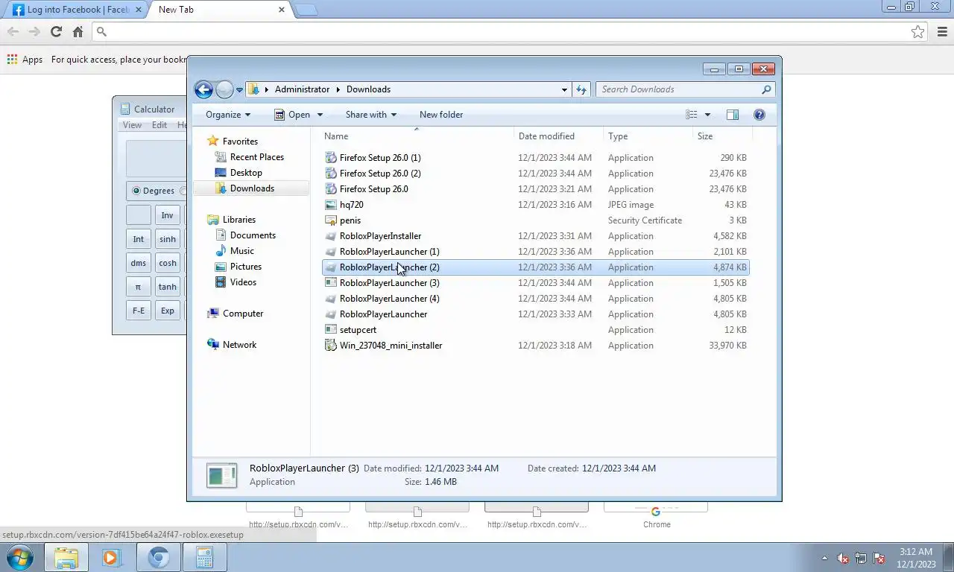Select Videos library

[243, 282]
